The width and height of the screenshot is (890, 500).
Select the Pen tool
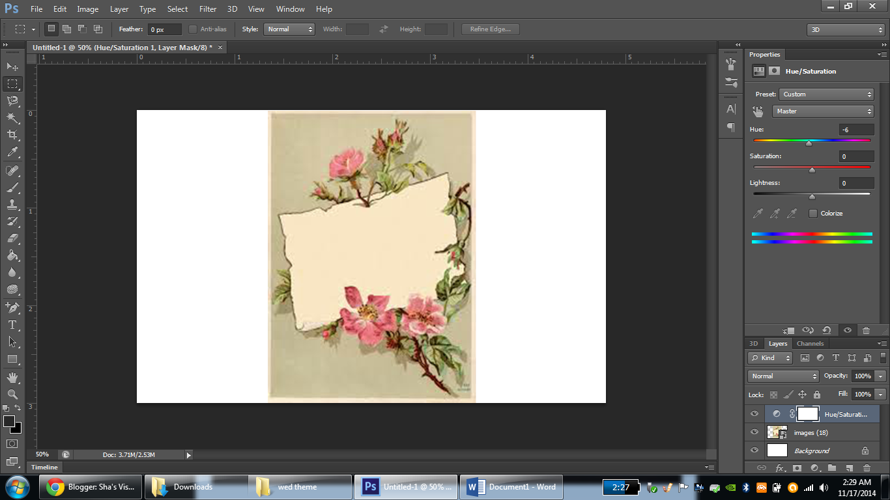coord(12,307)
